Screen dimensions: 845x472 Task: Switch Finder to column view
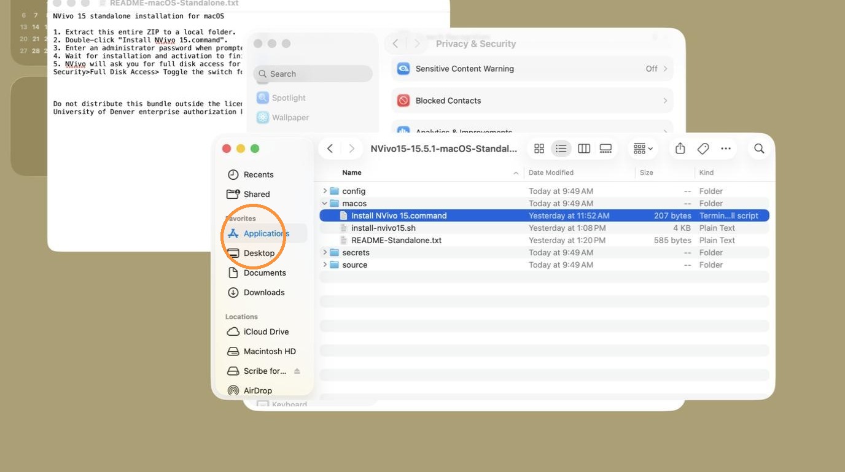(584, 149)
